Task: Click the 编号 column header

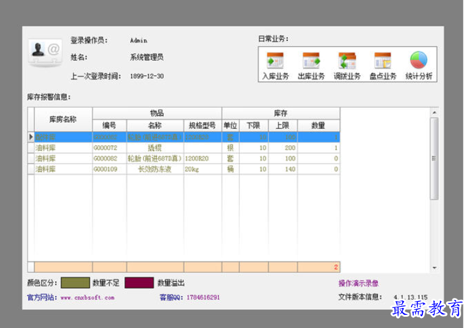Action: (109, 125)
